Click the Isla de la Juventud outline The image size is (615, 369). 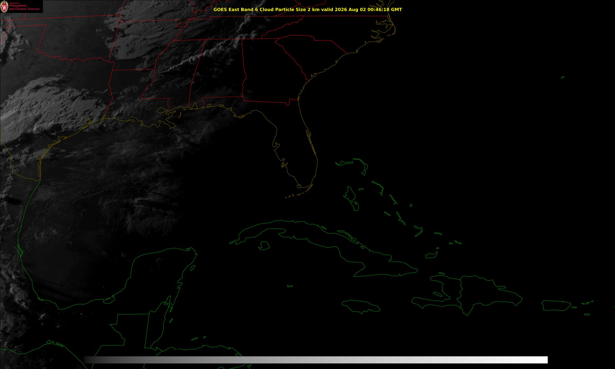264,246
